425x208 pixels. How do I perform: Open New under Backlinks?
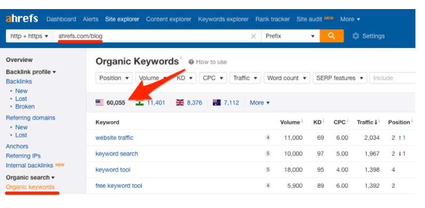pyautogui.click(x=21, y=91)
